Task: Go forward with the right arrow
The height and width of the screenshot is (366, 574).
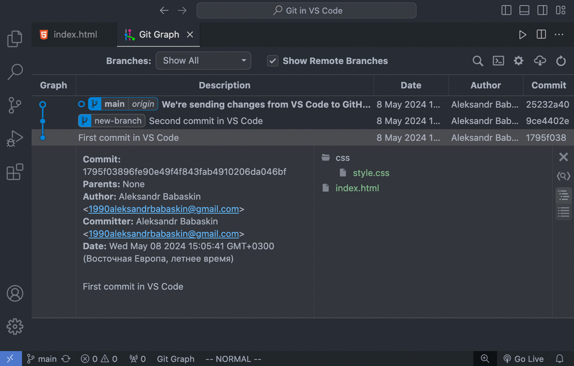Action: [x=182, y=10]
